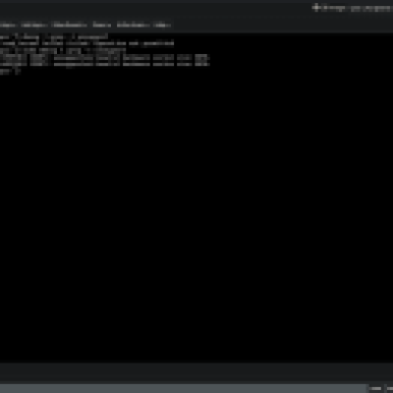Click the empty top title bar area

[x=154, y=8]
